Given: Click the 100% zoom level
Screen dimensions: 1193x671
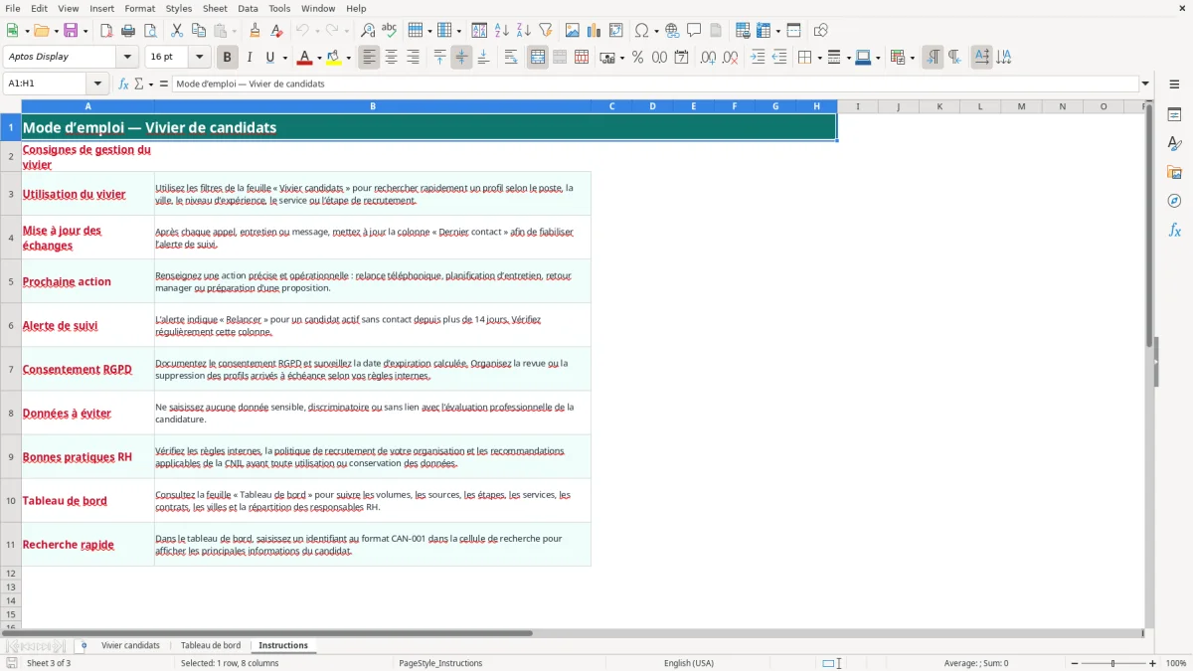Looking at the screenshot, I should [x=1176, y=663].
